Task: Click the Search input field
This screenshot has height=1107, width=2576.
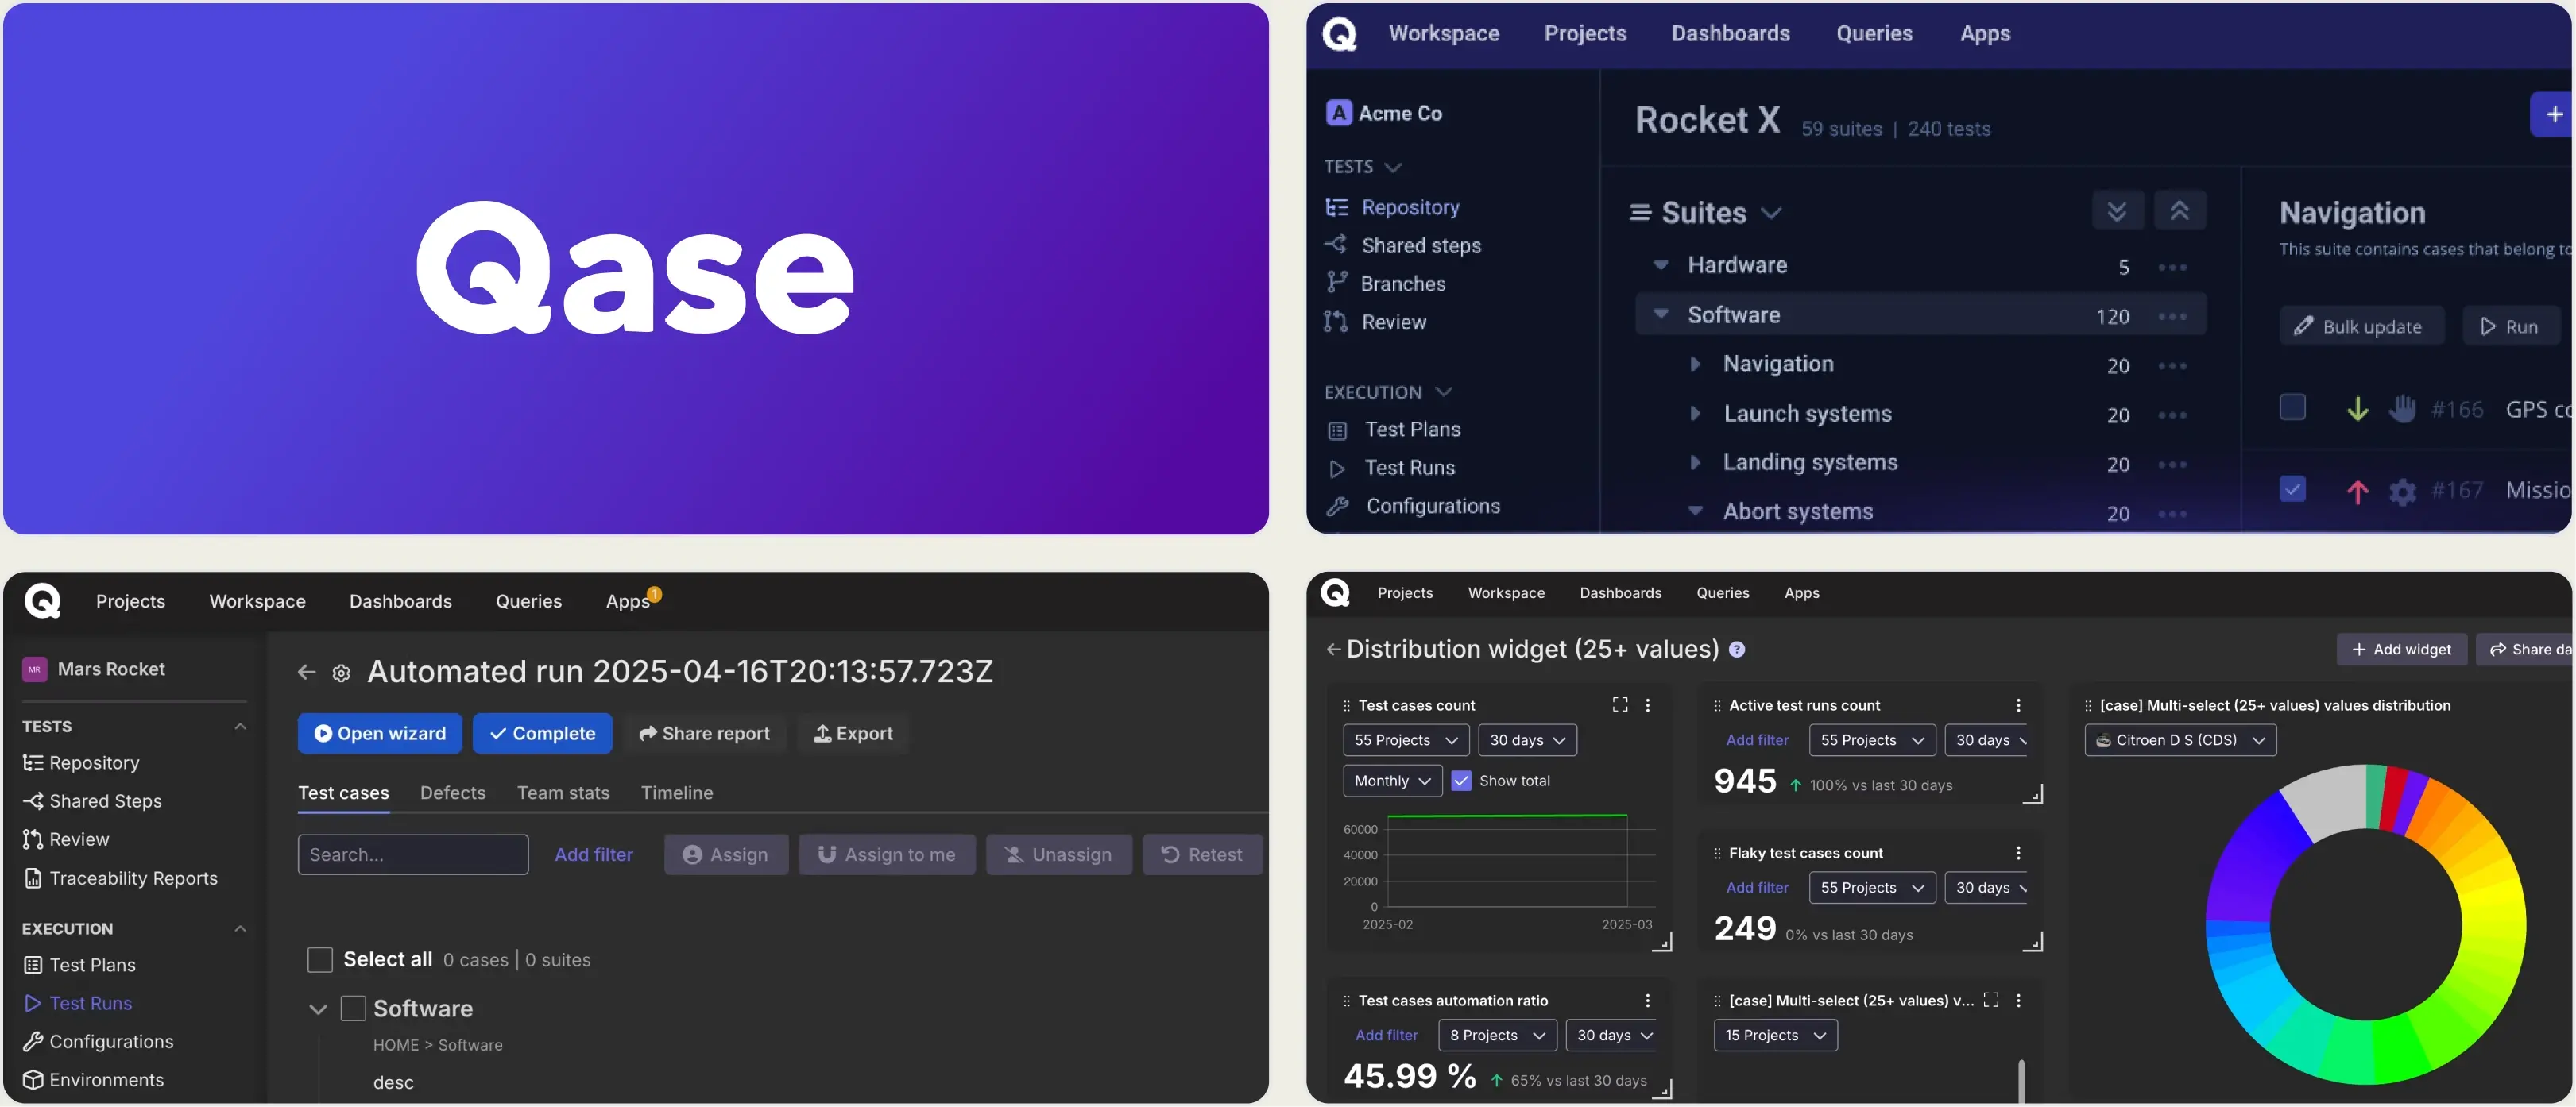Action: 413,855
